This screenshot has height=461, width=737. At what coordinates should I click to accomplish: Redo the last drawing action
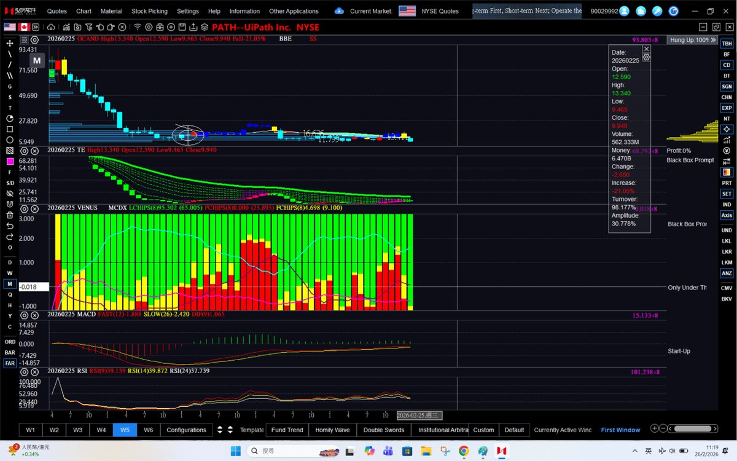click(10, 237)
